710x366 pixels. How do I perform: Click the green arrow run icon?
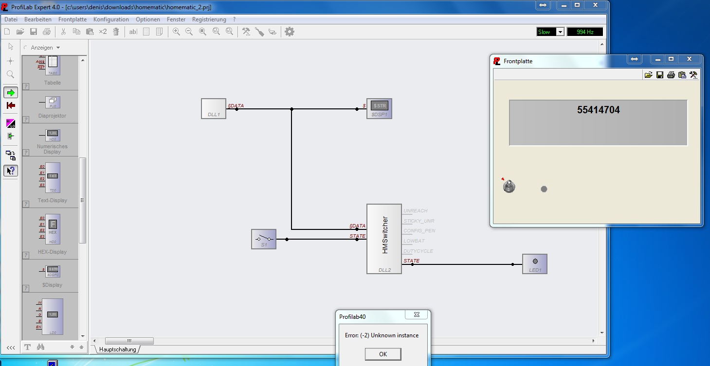[x=11, y=92]
